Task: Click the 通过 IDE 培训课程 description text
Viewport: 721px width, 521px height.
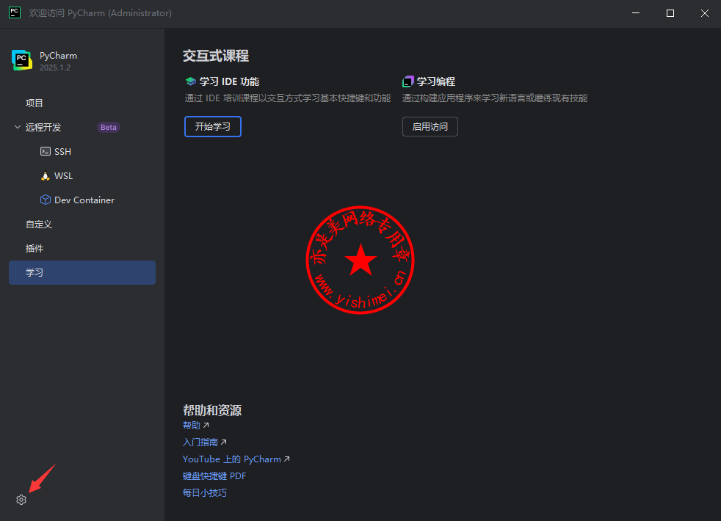Action: (x=288, y=98)
